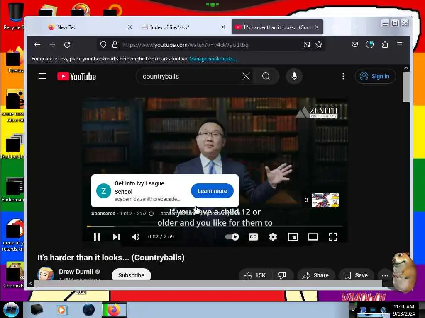
Task: Click into the countryballs search field
Action: coord(190,76)
